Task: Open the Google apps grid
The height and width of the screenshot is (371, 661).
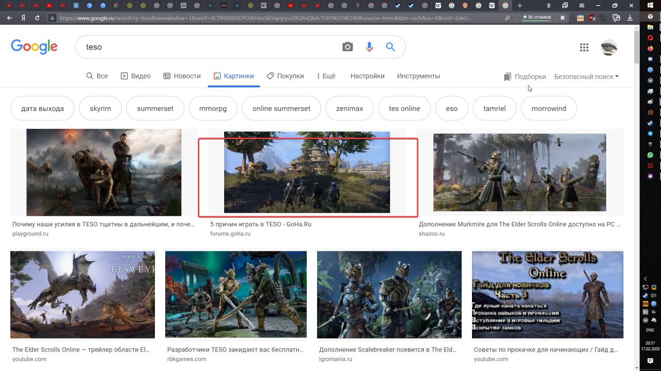Action: [x=584, y=47]
